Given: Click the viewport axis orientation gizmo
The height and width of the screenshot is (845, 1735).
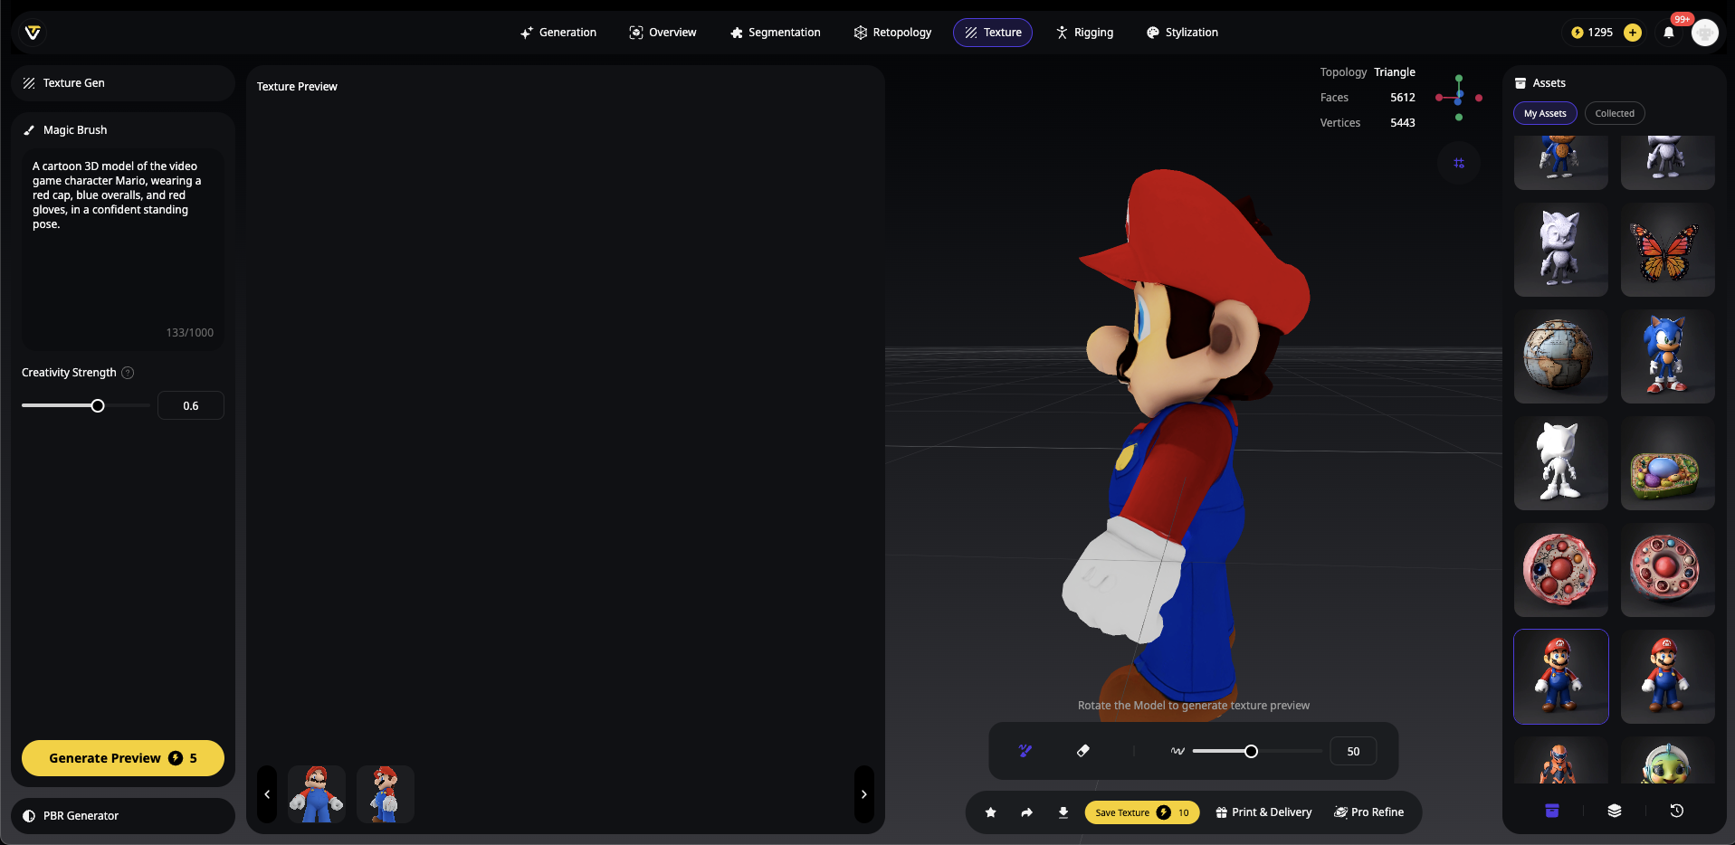Looking at the screenshot, I should [1459, 98].
